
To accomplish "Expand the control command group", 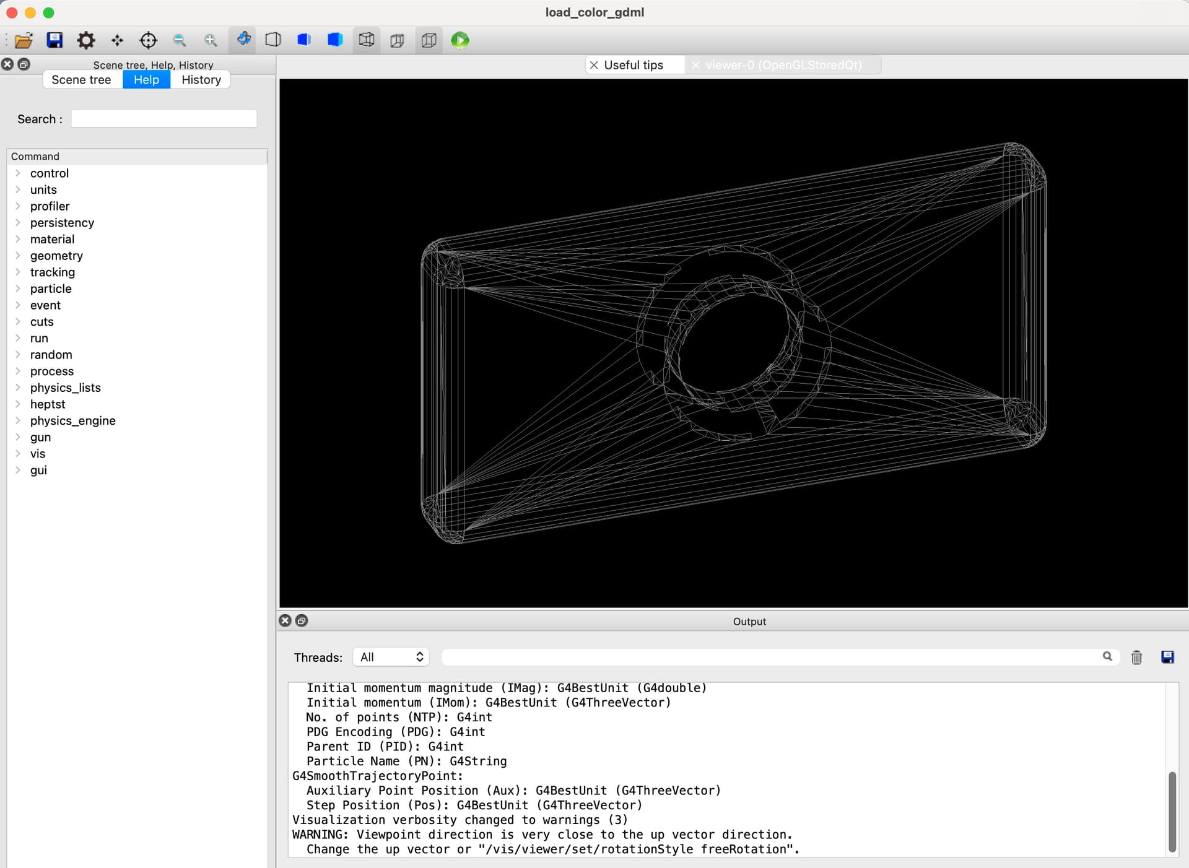I will [x=18, y=173].
